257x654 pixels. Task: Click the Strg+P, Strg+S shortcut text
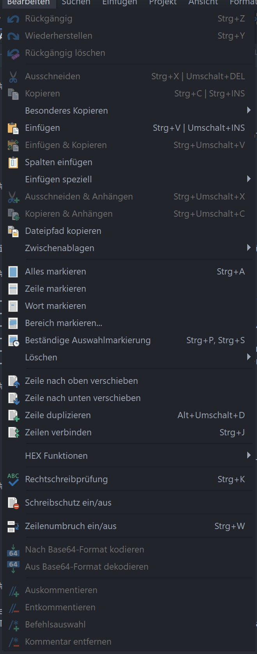click(216, 340)
